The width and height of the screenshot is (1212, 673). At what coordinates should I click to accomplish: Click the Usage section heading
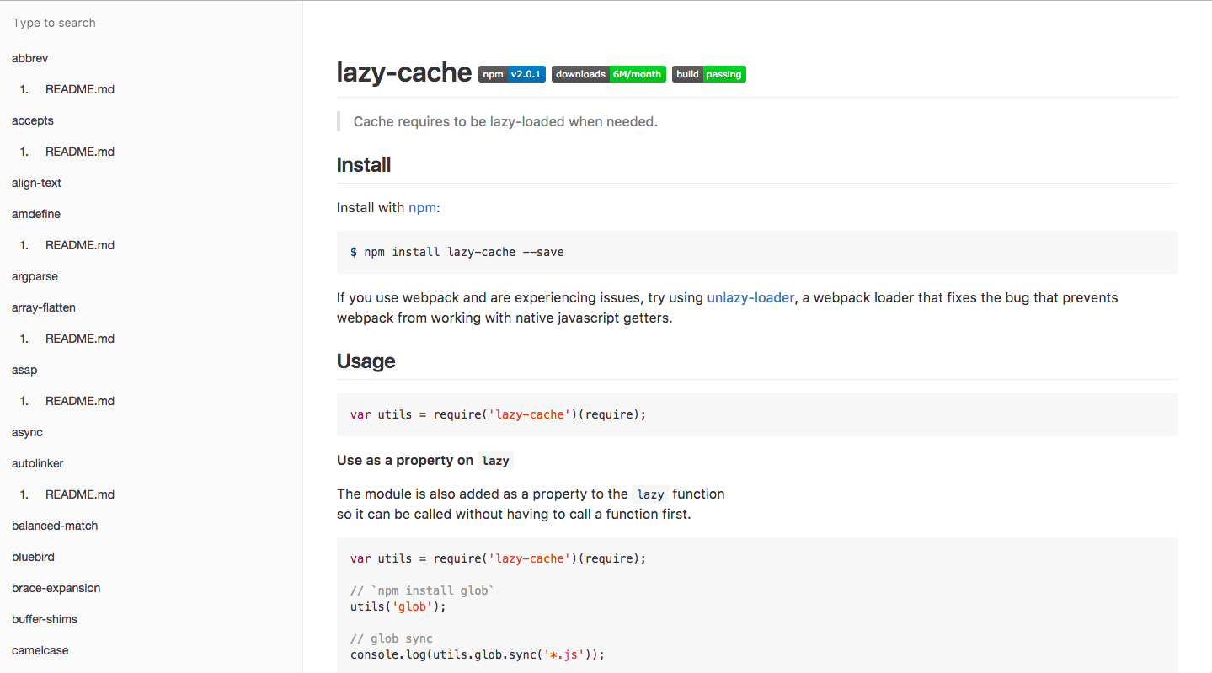366,361
